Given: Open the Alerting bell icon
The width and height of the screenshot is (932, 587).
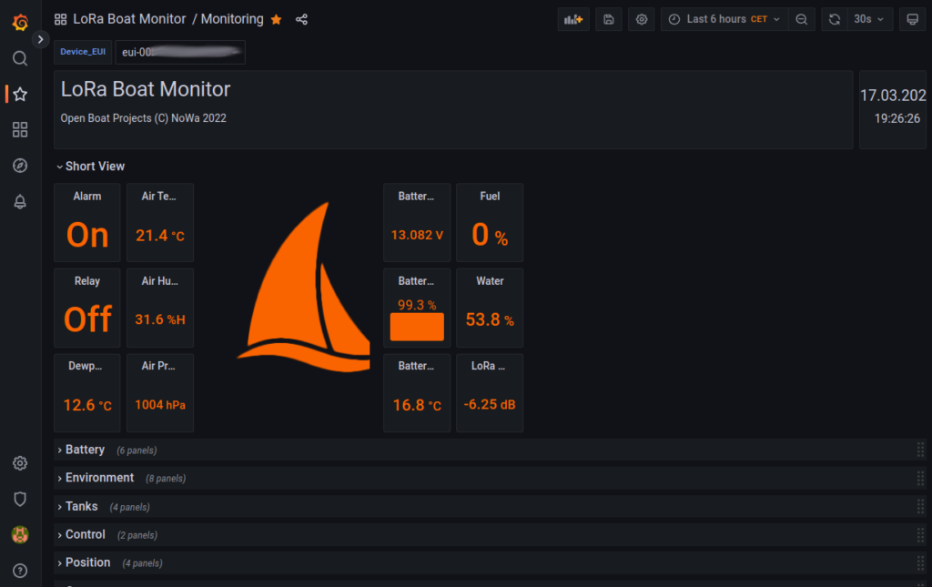Looking at the screenshot, I should click(19, 202).
